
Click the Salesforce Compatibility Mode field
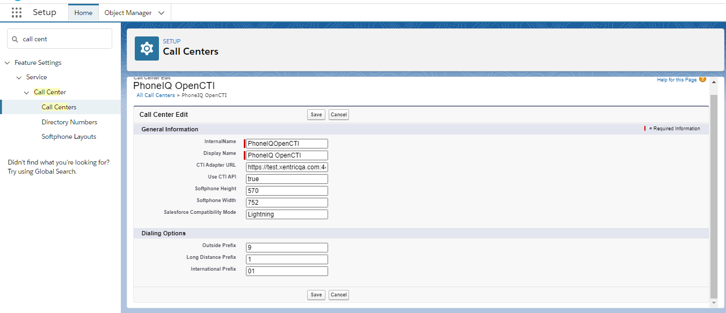pyautogui.click(x=287, y=214)
